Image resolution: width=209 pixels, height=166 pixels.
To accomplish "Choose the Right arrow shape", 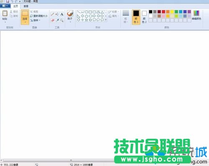I will 94,16.
